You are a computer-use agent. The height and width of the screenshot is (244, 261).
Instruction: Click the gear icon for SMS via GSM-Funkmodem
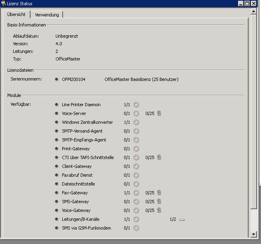[136, 228]
